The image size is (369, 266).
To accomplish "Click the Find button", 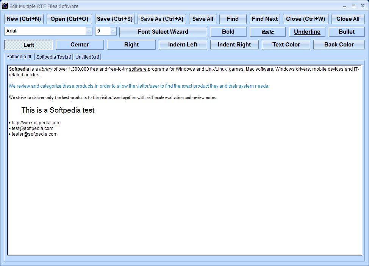I will tap(233, 19).
